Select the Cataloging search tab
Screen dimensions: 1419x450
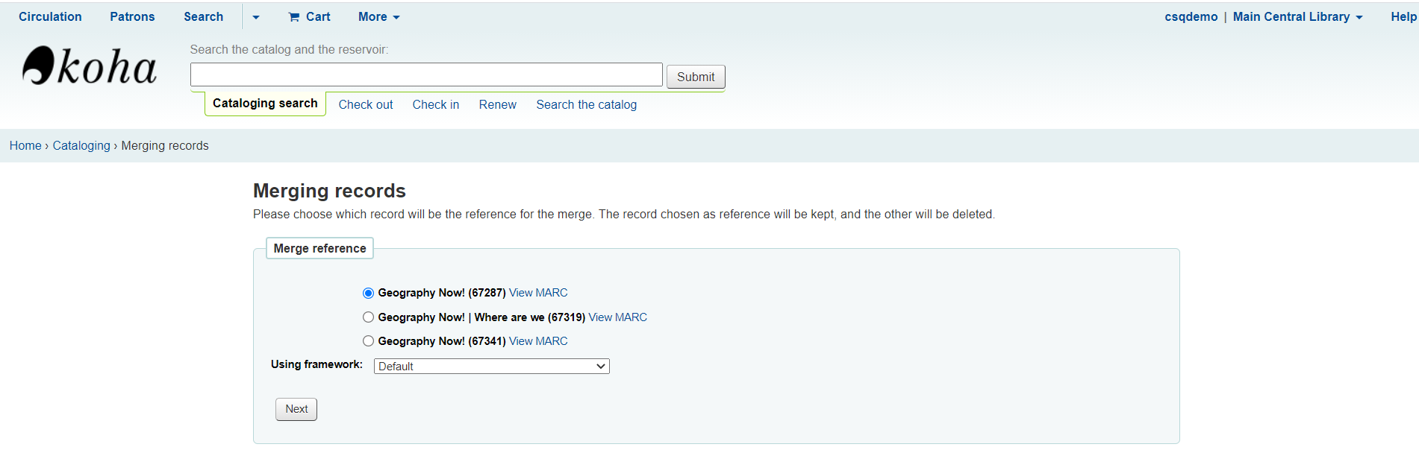tap(265, 103)
